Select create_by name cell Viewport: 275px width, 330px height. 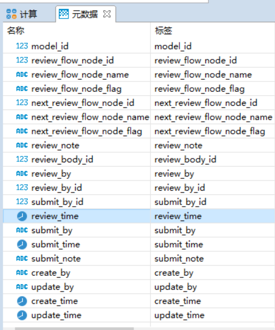coord(51,273)
